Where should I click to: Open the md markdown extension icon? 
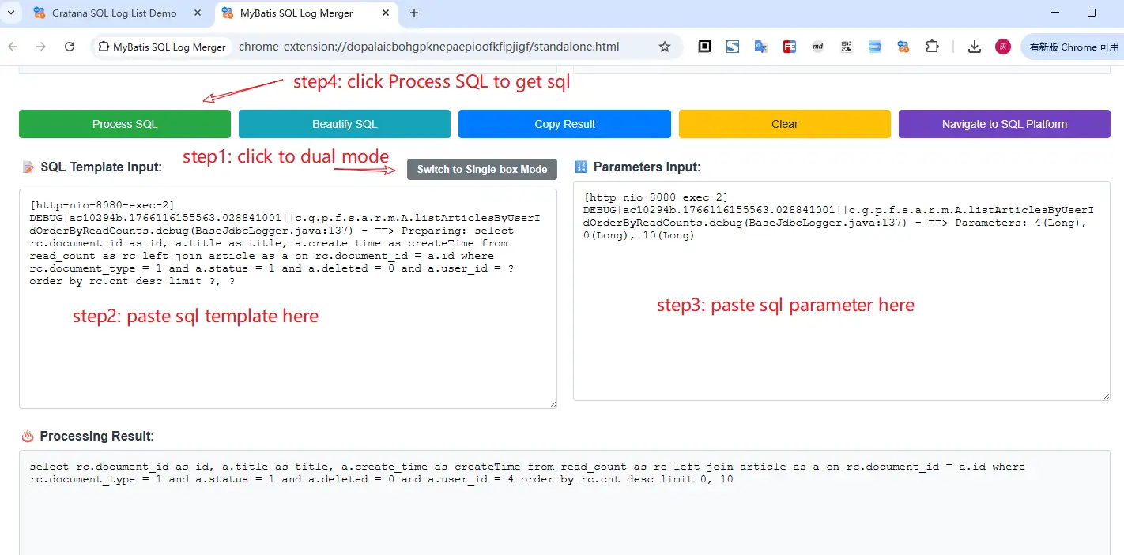(818, 47)
